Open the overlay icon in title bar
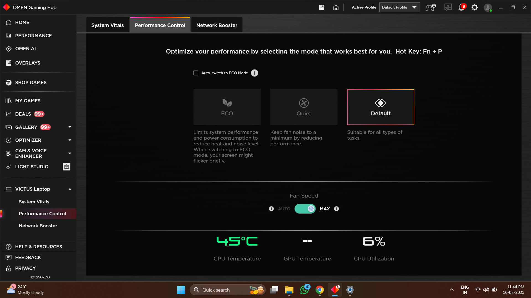The height and width of the screenshot is (298, 531). [322, 7]
